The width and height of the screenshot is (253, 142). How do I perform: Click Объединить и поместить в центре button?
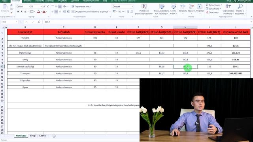(x=90, y=11)
